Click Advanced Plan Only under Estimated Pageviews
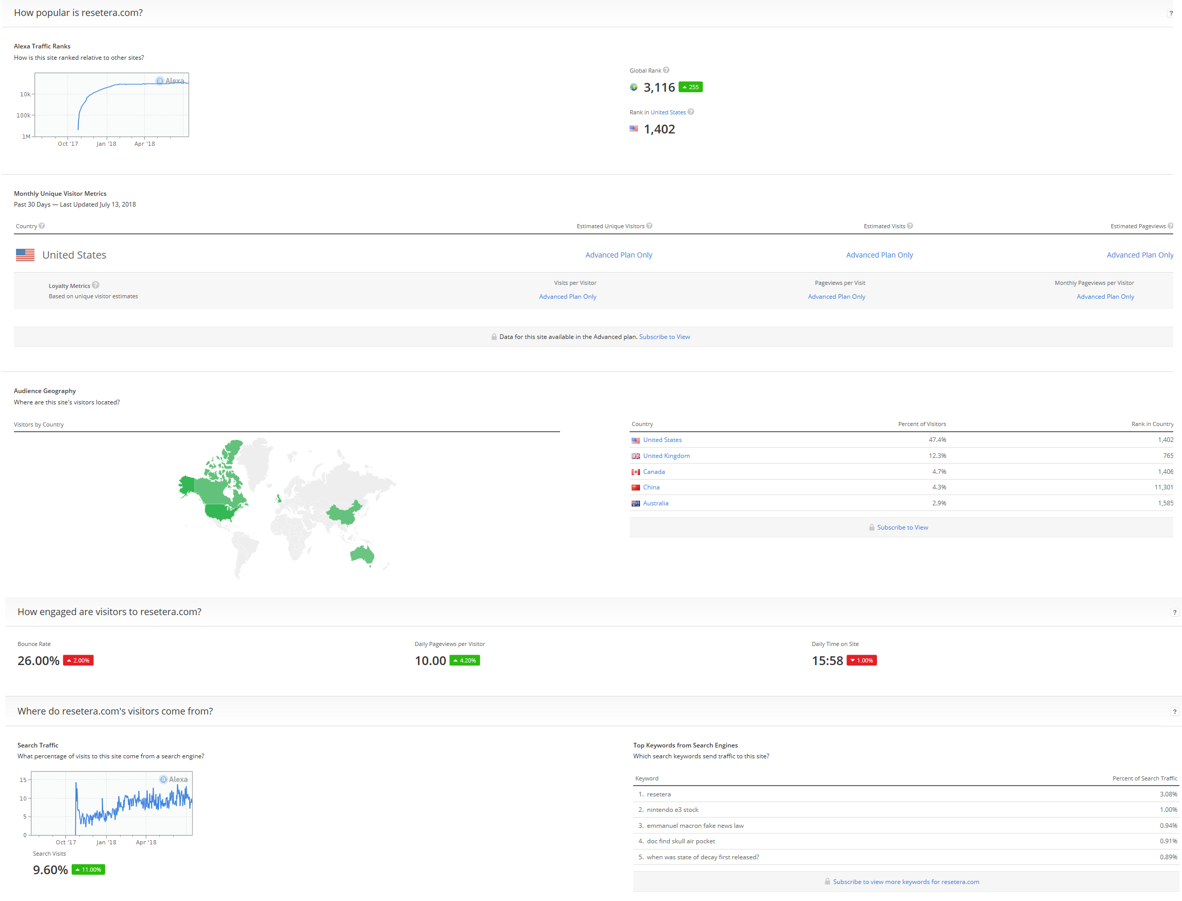The image size is (1182, 901). tap(1140, 255)
